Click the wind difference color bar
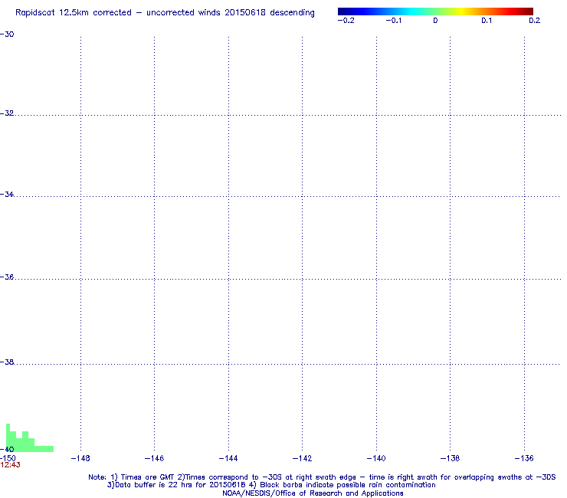This screenshot has height=498, width=567. pyautogui.click(x=435, y=11)
